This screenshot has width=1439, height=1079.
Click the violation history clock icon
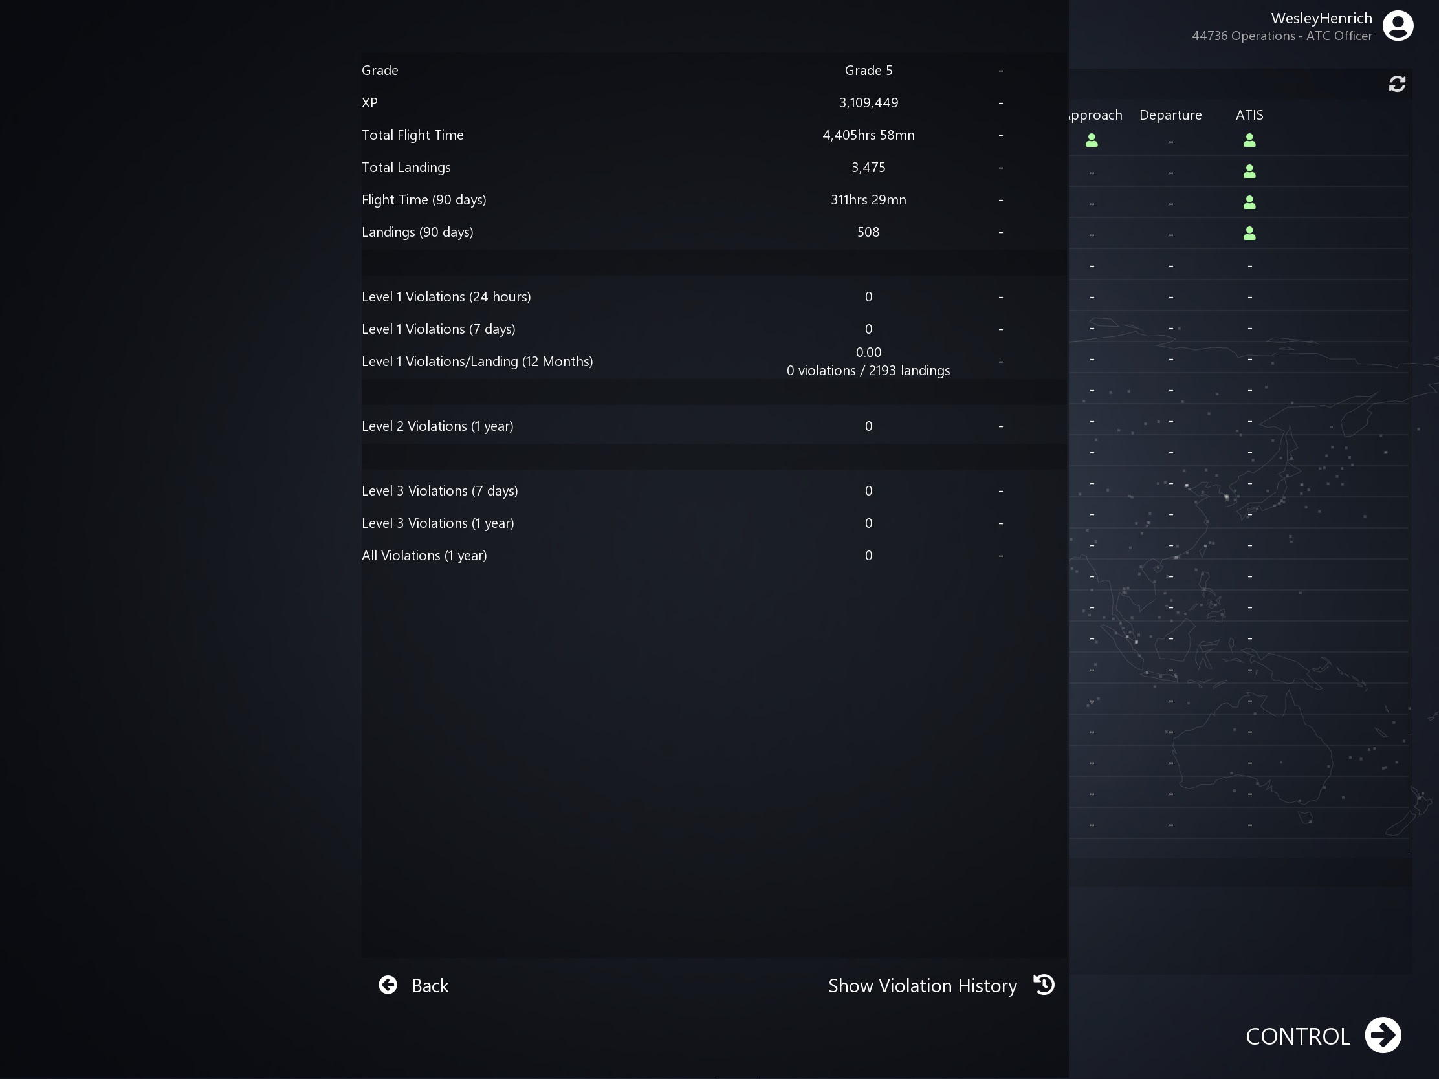click(1044, 985)
